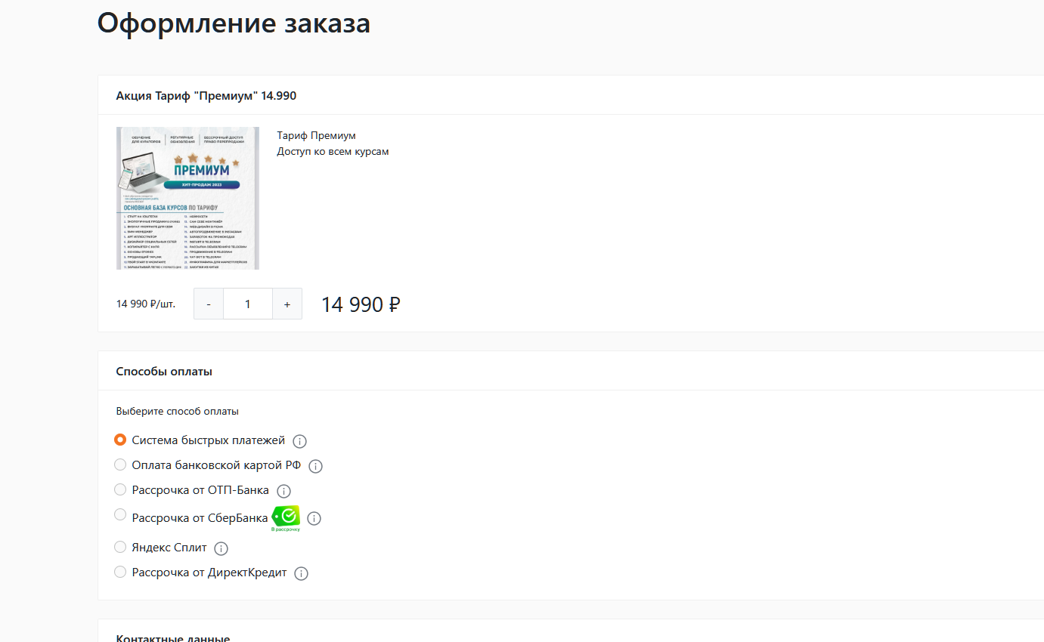This screenshot has width=1044, height=642.
Task: Click the large '14 990 ₽' total price
Action: (x=361, y=304)
